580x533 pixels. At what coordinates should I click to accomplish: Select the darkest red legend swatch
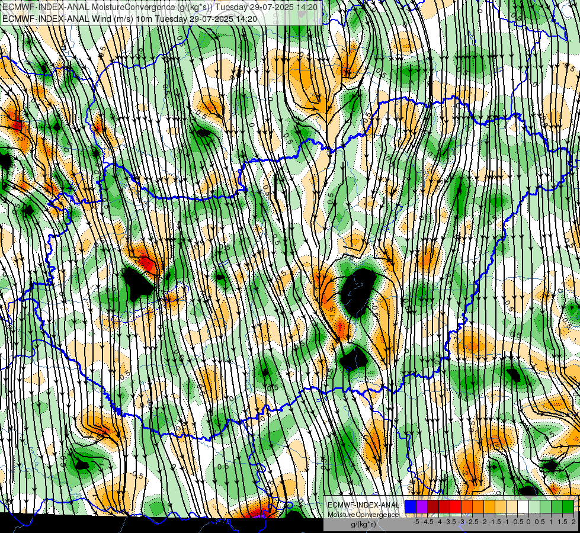click(x=433, y=506)
